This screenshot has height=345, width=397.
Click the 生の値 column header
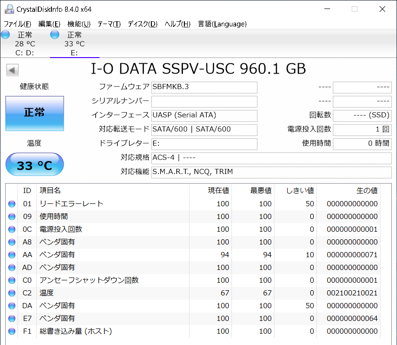[x=348, y=191]
